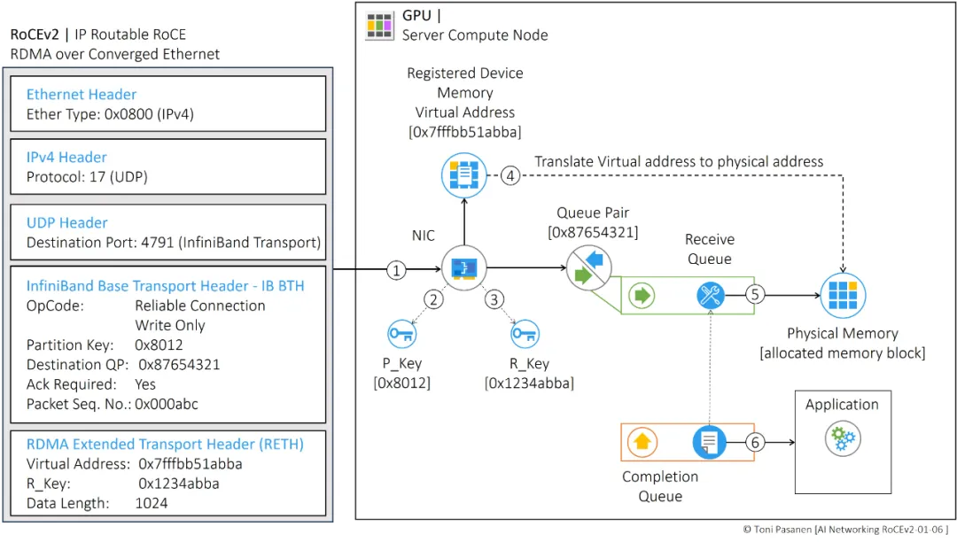Screen dimensions: 957x542
Task: Click the Application gears icon
Action: pos(842,439)
